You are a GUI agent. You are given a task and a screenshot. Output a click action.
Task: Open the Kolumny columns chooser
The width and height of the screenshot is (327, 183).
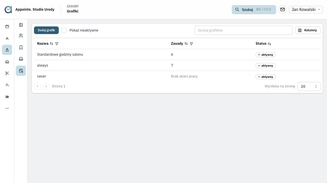[x=308, y=30]
